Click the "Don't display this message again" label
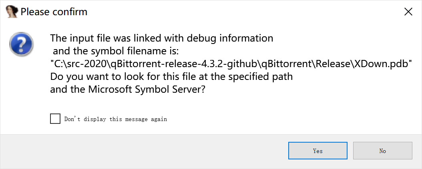422x169 pixels. point(116,119)
